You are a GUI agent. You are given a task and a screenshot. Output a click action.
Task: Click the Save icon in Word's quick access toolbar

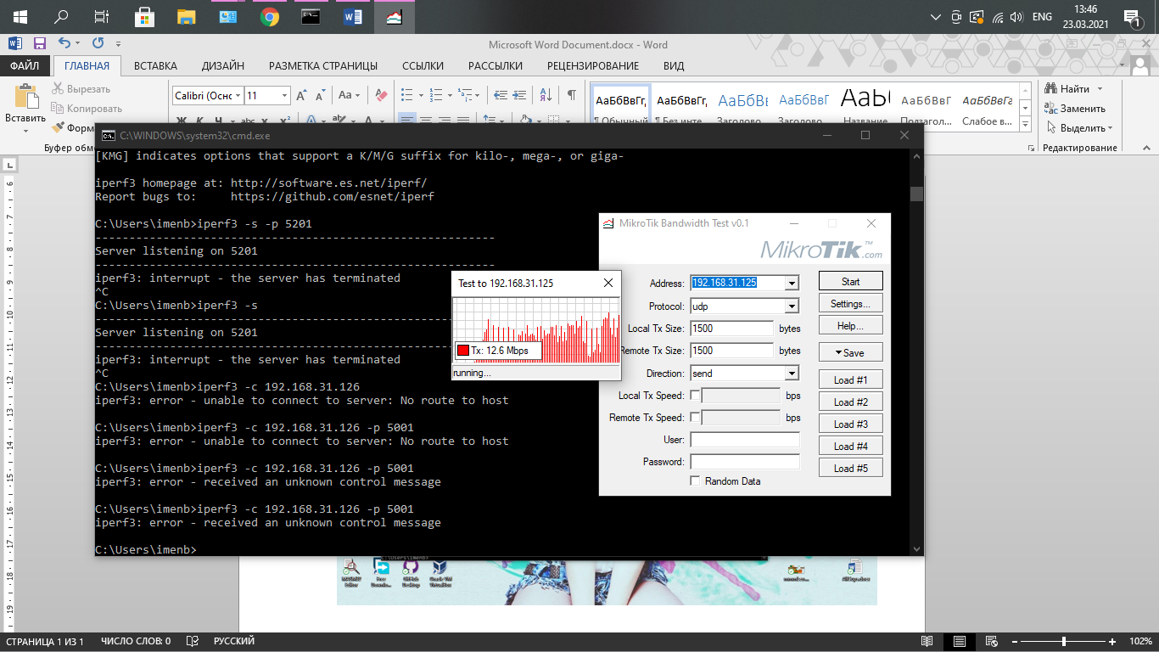click(40, 43)
